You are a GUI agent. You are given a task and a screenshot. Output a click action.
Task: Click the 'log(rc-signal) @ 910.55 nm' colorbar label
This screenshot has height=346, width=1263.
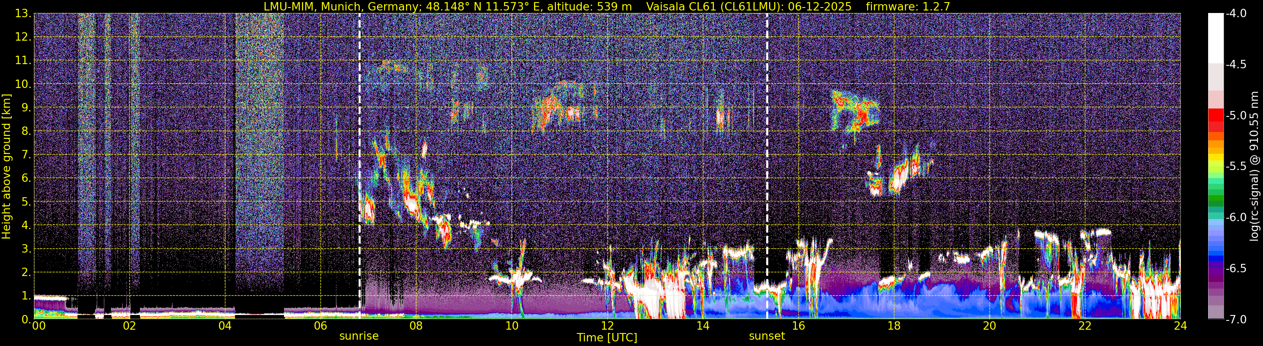point(1255,166)
